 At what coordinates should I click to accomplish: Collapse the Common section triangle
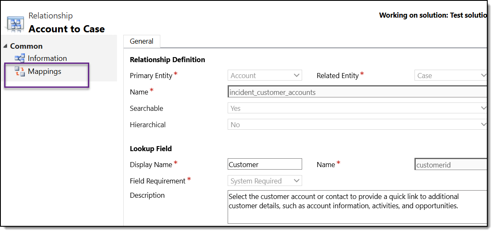coord(5,46)
